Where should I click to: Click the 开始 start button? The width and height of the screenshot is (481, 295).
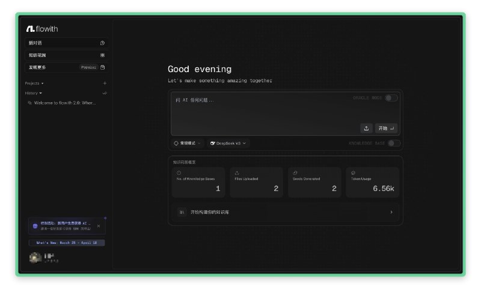tap(386, 128)
